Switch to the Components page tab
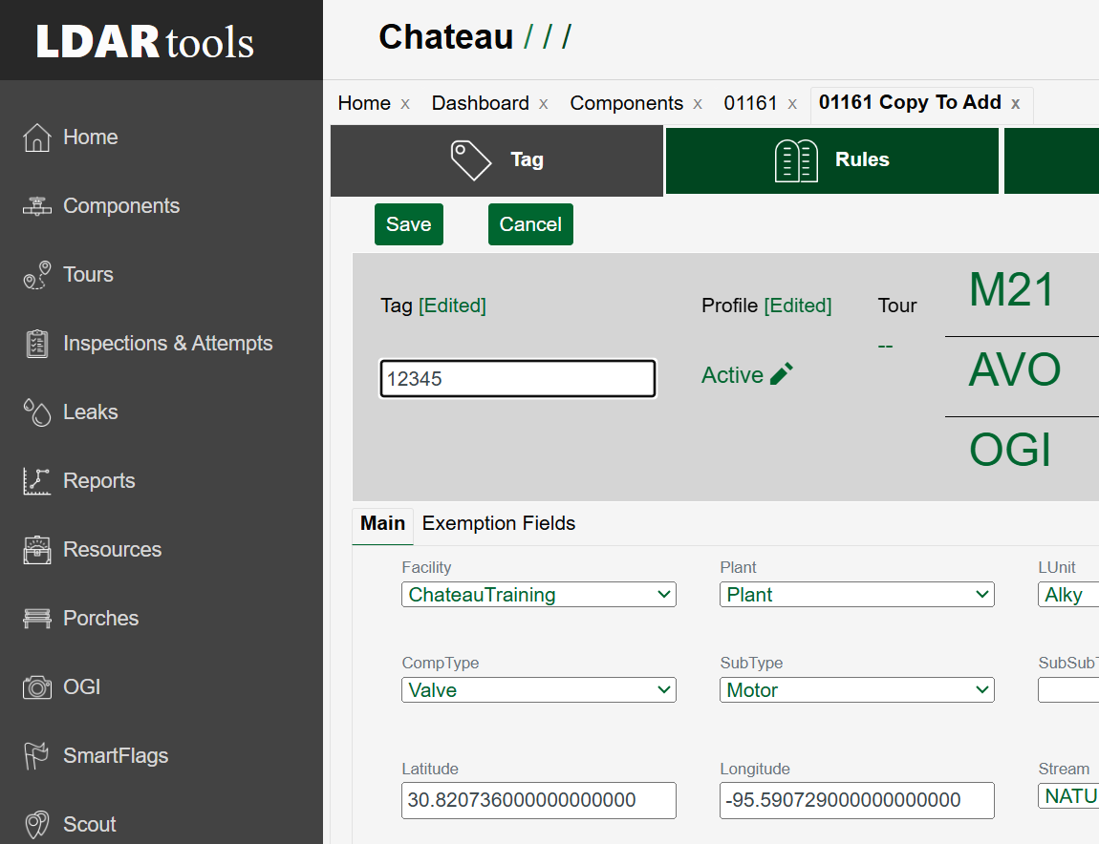The width and height of the screenshot is (1099, 844). (x=626, y=104)
